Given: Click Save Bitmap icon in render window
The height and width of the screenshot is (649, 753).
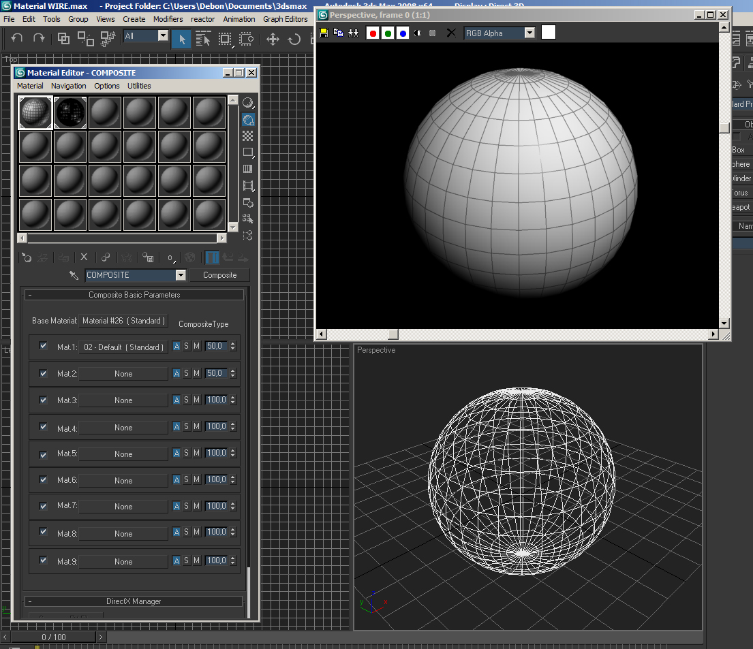Looking at the screenshot, I should point(324,33).
